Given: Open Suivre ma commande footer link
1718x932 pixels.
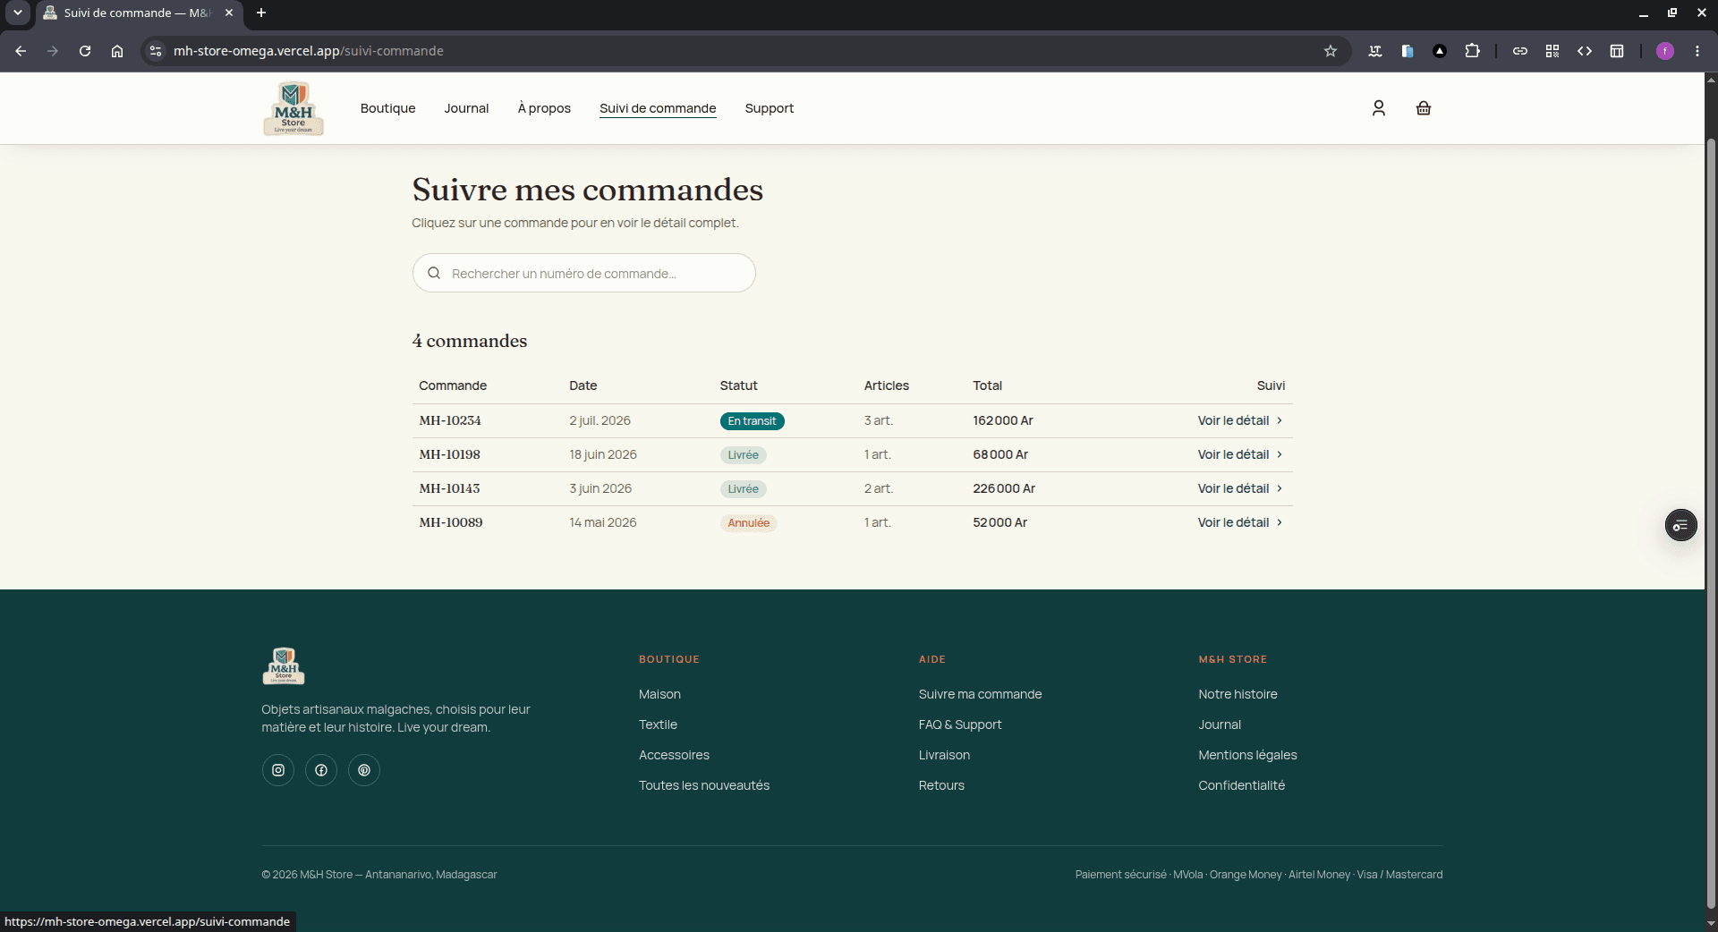Looking at the screenshot, I should click(x=980, y=694).
